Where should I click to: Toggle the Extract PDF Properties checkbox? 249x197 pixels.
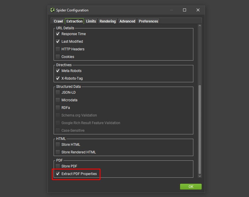pyautogui.click(x=58, y=174)
